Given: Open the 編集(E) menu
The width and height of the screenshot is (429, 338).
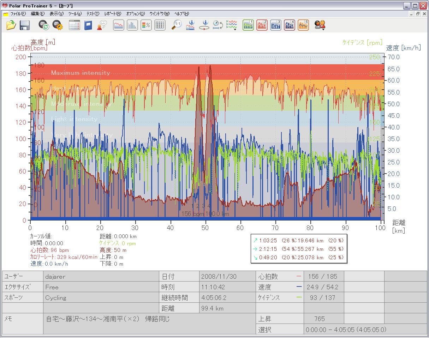Looking at the screenshot, I should point(37,14).
